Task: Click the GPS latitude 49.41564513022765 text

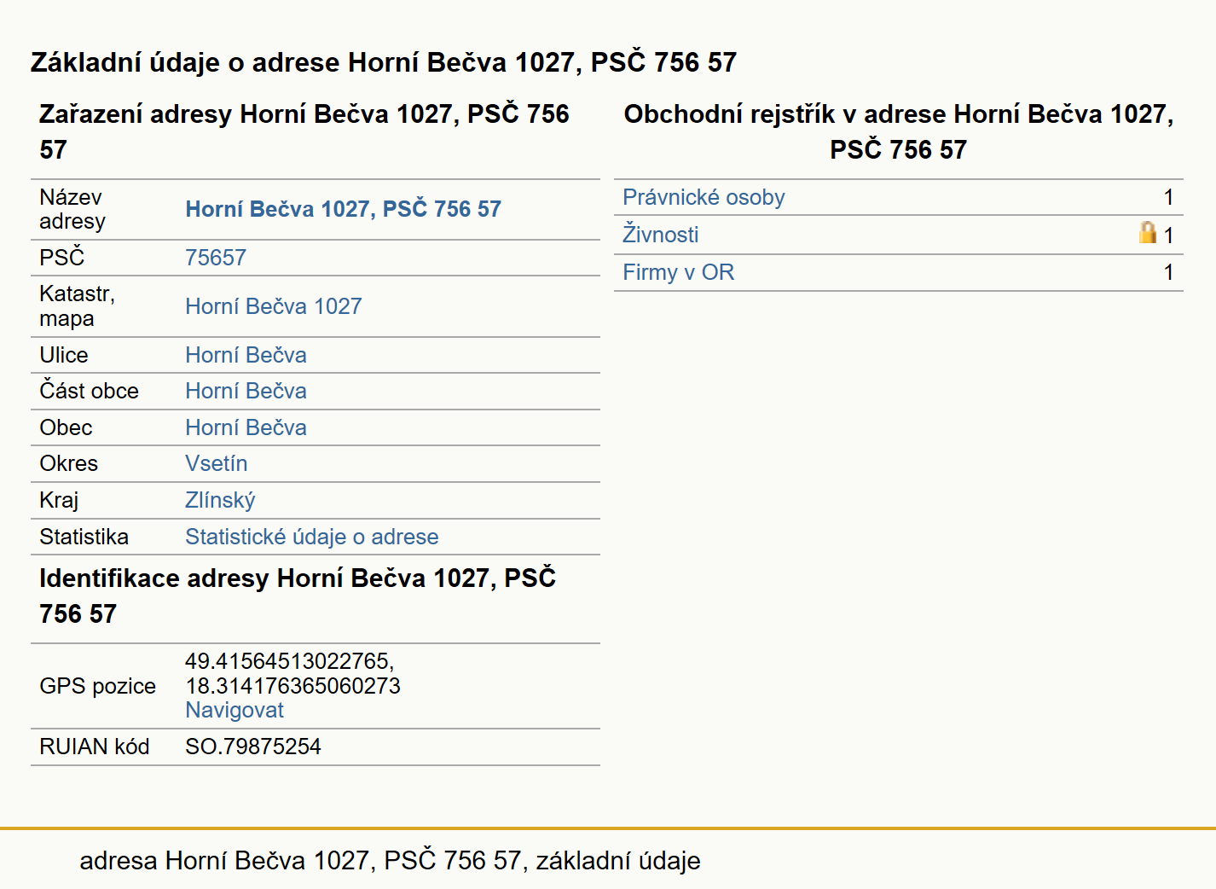Action: (x=289, y=661)
